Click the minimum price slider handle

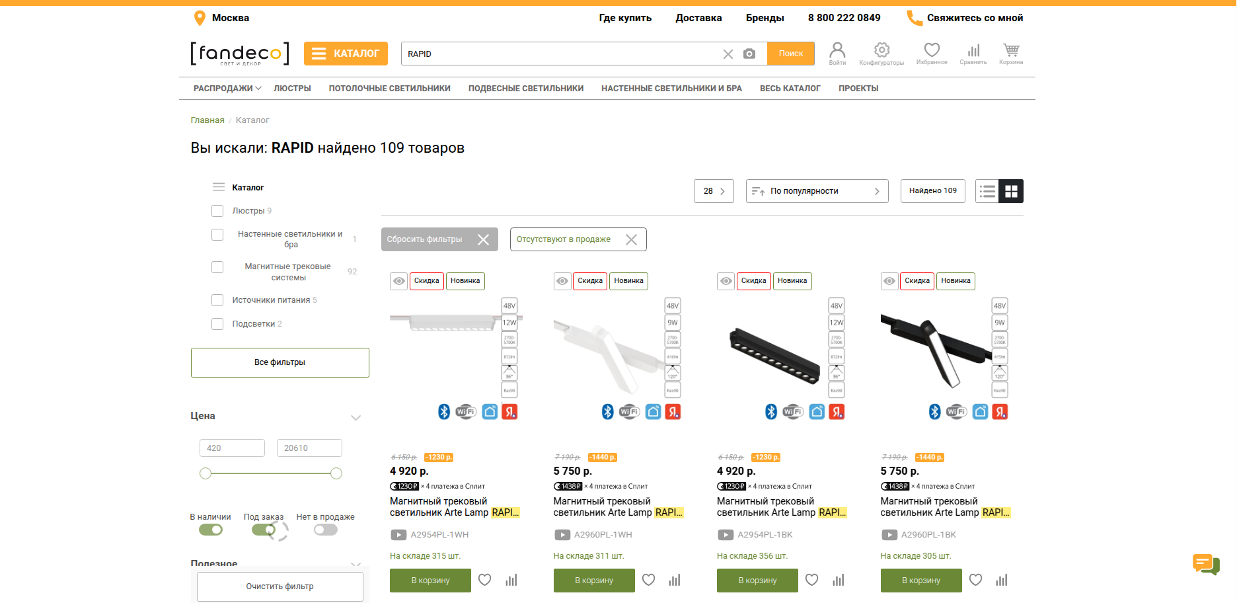point(206,473)
